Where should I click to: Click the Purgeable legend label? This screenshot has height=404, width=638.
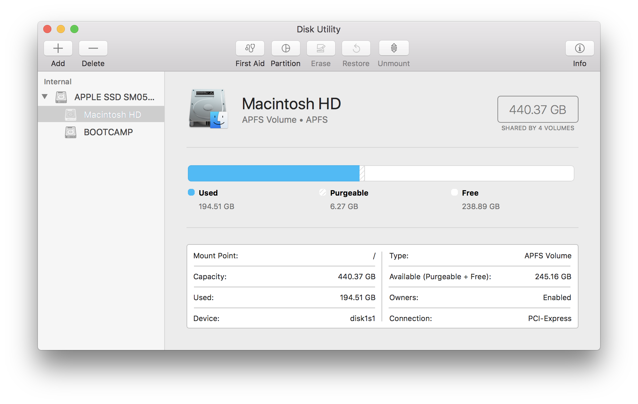(349, 193)
